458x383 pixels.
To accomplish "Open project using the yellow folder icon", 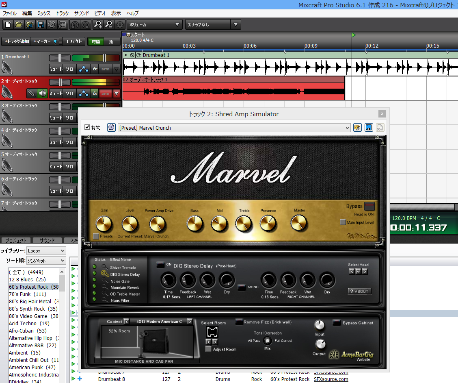I will click(x=19, y=24).
